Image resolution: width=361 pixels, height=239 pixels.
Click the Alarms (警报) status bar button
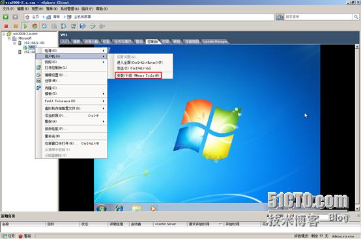pos(25,236)
